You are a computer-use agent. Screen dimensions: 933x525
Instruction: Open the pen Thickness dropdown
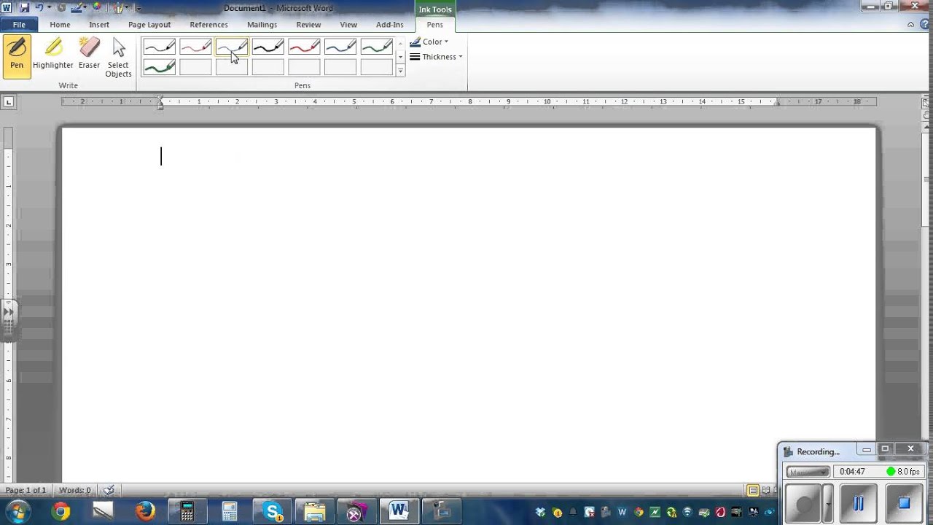[436, 57]
